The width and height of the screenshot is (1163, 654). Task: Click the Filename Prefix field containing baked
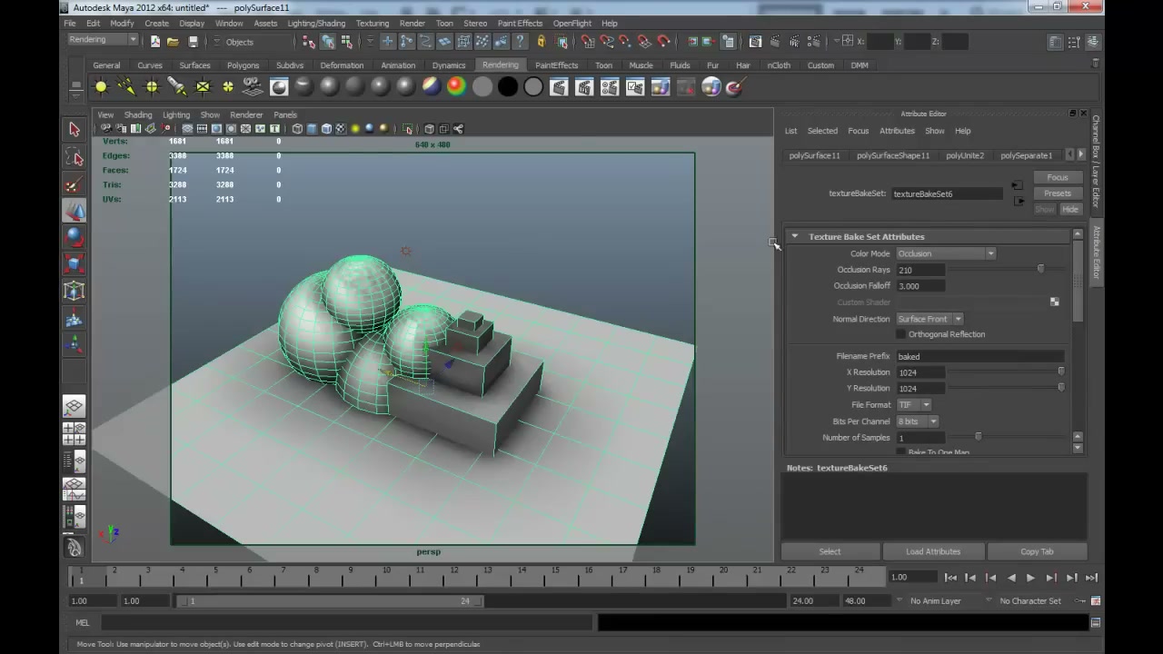pyautogui.click(x=980, y=356)
